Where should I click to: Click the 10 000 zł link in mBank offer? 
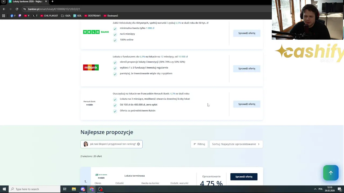pos(183,57)
